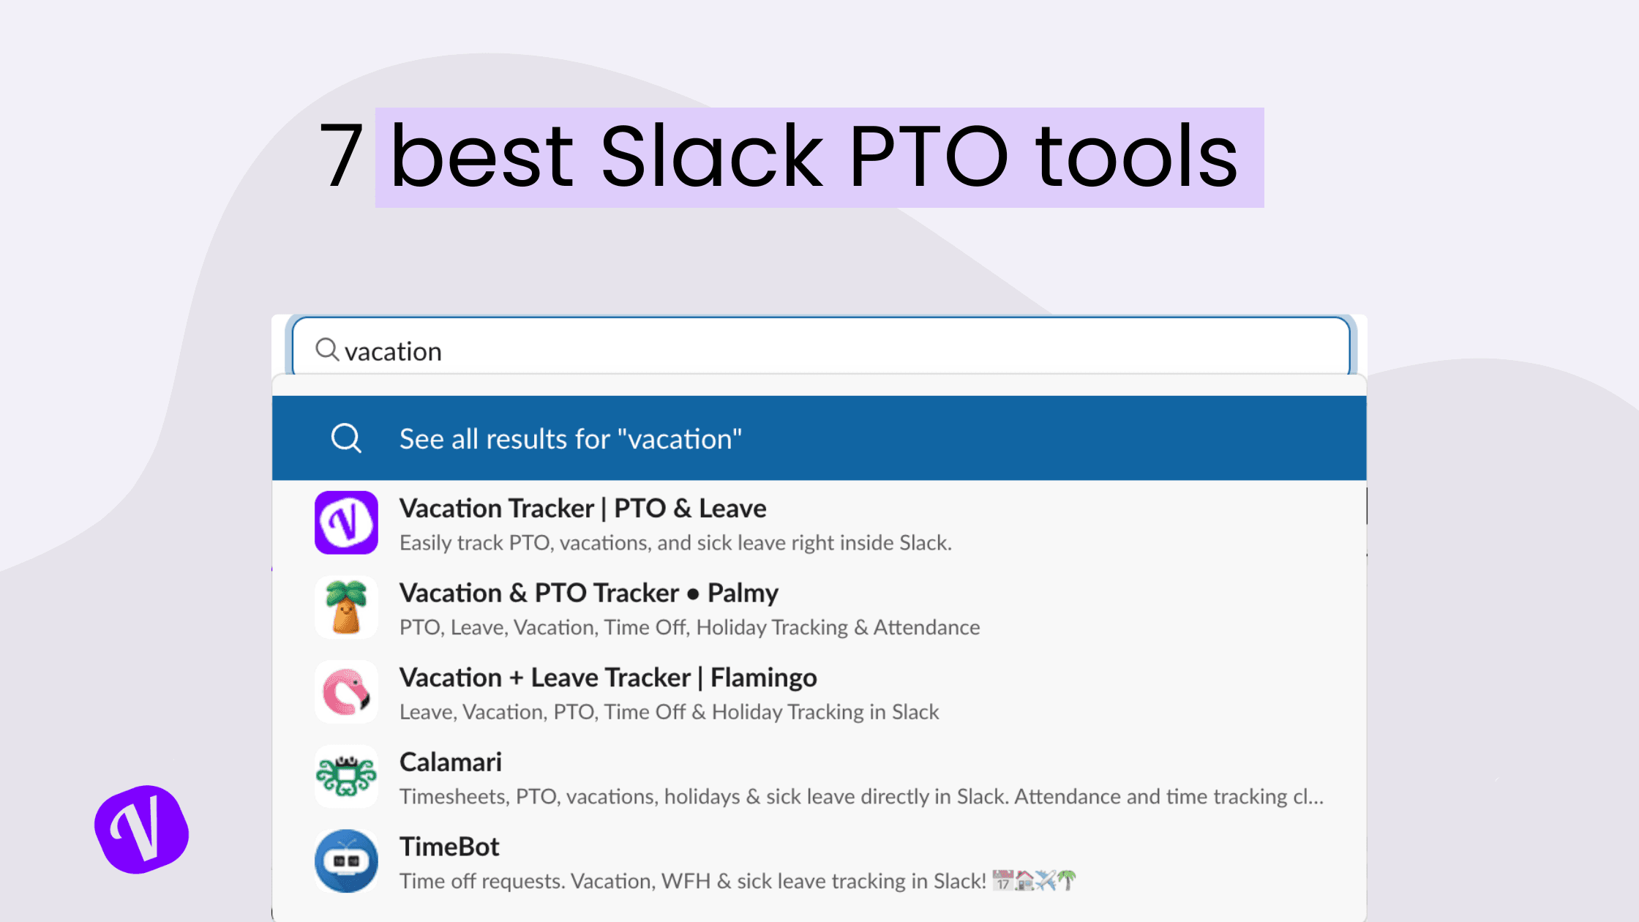Click the magnifier icon in search field

(x=326, y=350)
